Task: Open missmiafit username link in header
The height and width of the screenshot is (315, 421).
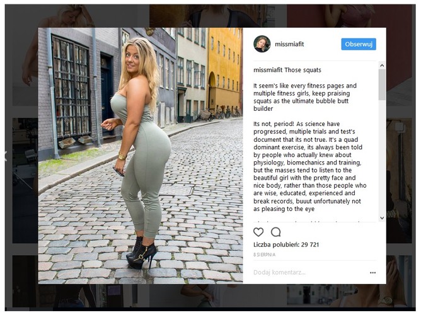Action: [x=289, y=44]
